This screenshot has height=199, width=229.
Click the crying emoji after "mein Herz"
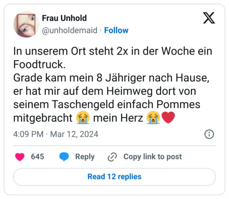point(153,118)
